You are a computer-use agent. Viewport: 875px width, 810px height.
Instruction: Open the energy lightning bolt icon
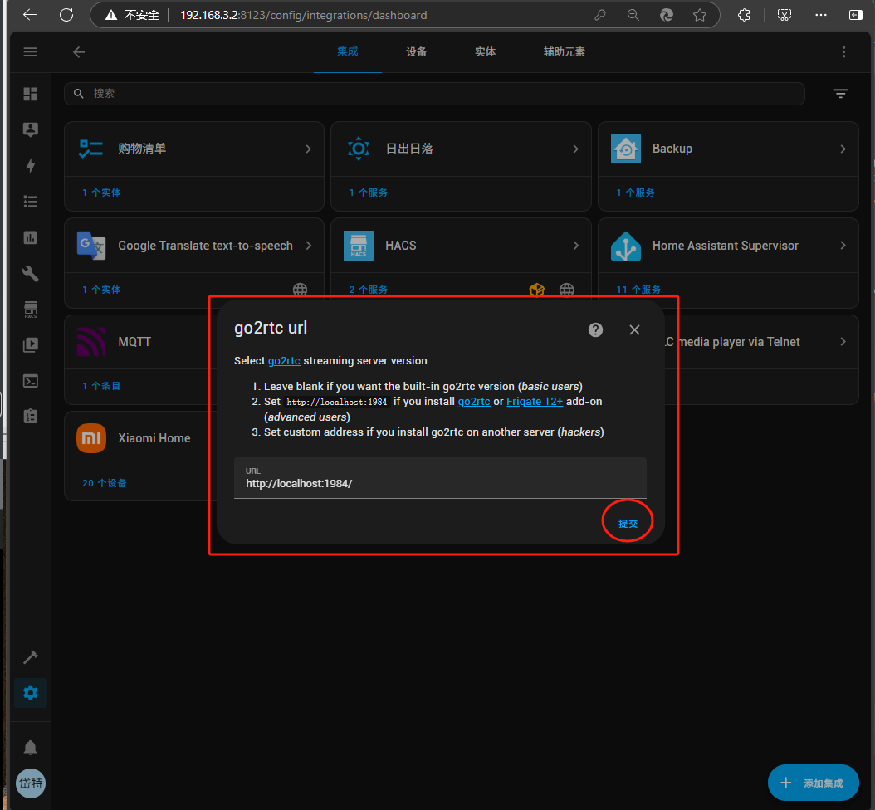pos(31,166)
